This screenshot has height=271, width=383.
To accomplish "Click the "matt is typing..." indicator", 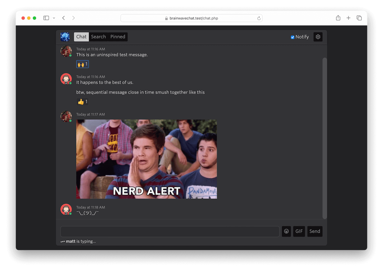I will (78, 241).
